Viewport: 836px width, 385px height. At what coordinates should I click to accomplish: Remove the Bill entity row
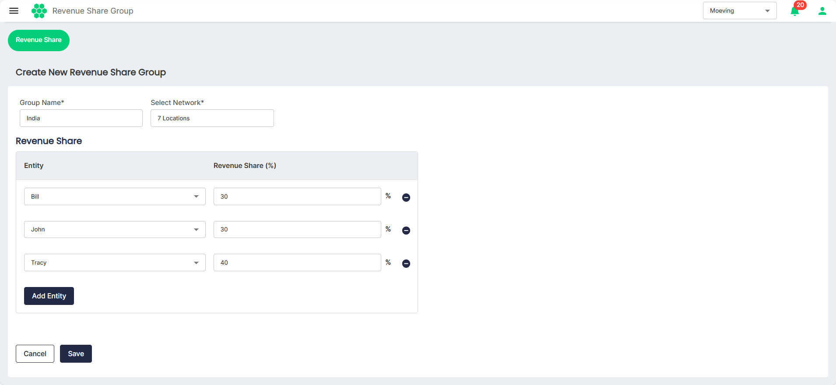(x=406, y=197)
